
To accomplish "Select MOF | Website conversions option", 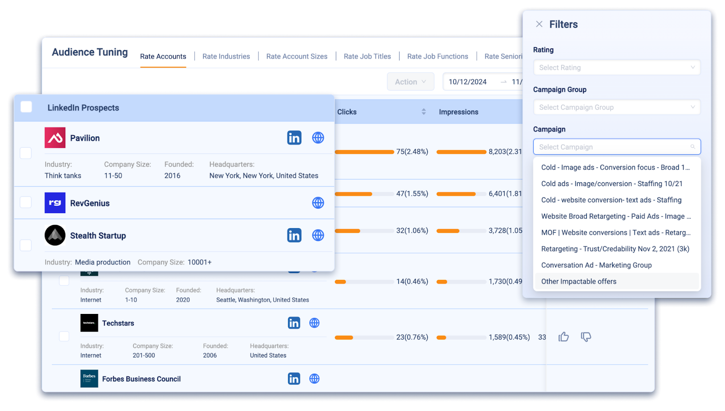I will pyautogui.click(x=617, y=233).
